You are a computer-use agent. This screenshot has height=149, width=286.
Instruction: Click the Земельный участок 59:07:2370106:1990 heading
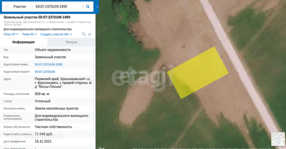37,17
